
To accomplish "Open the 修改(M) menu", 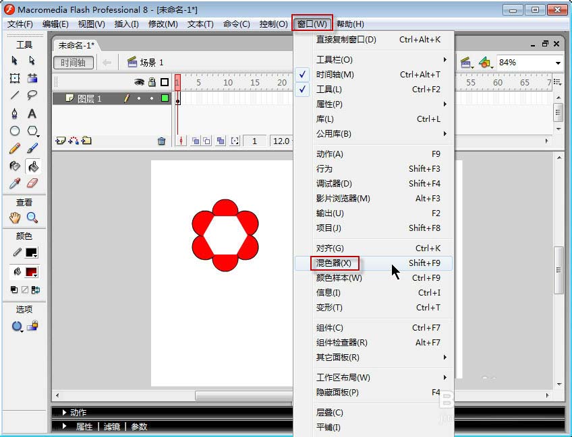I will 163,24.
